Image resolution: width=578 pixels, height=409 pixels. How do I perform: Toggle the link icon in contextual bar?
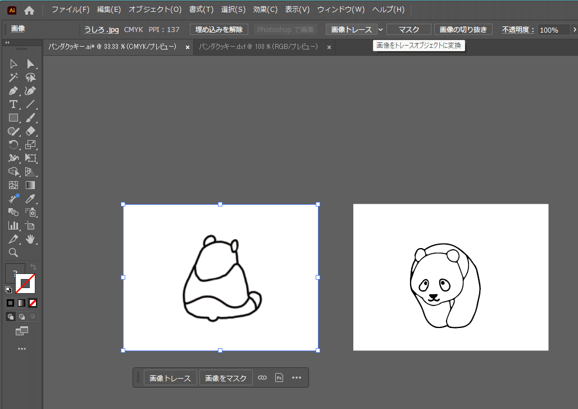(262, 377)
